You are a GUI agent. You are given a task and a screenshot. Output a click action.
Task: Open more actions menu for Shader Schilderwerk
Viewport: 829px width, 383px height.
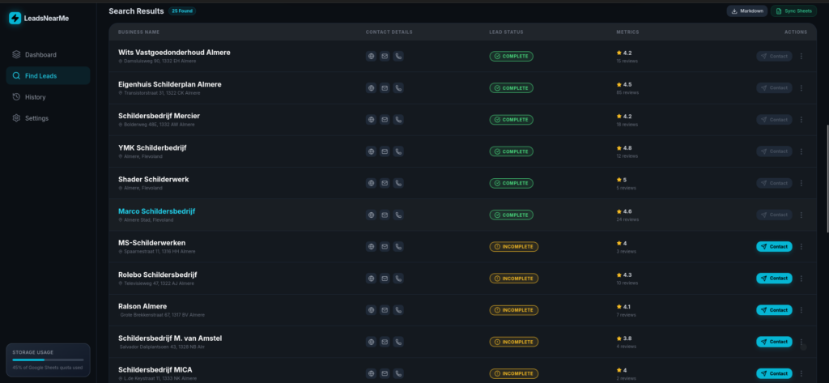[801, 183]
